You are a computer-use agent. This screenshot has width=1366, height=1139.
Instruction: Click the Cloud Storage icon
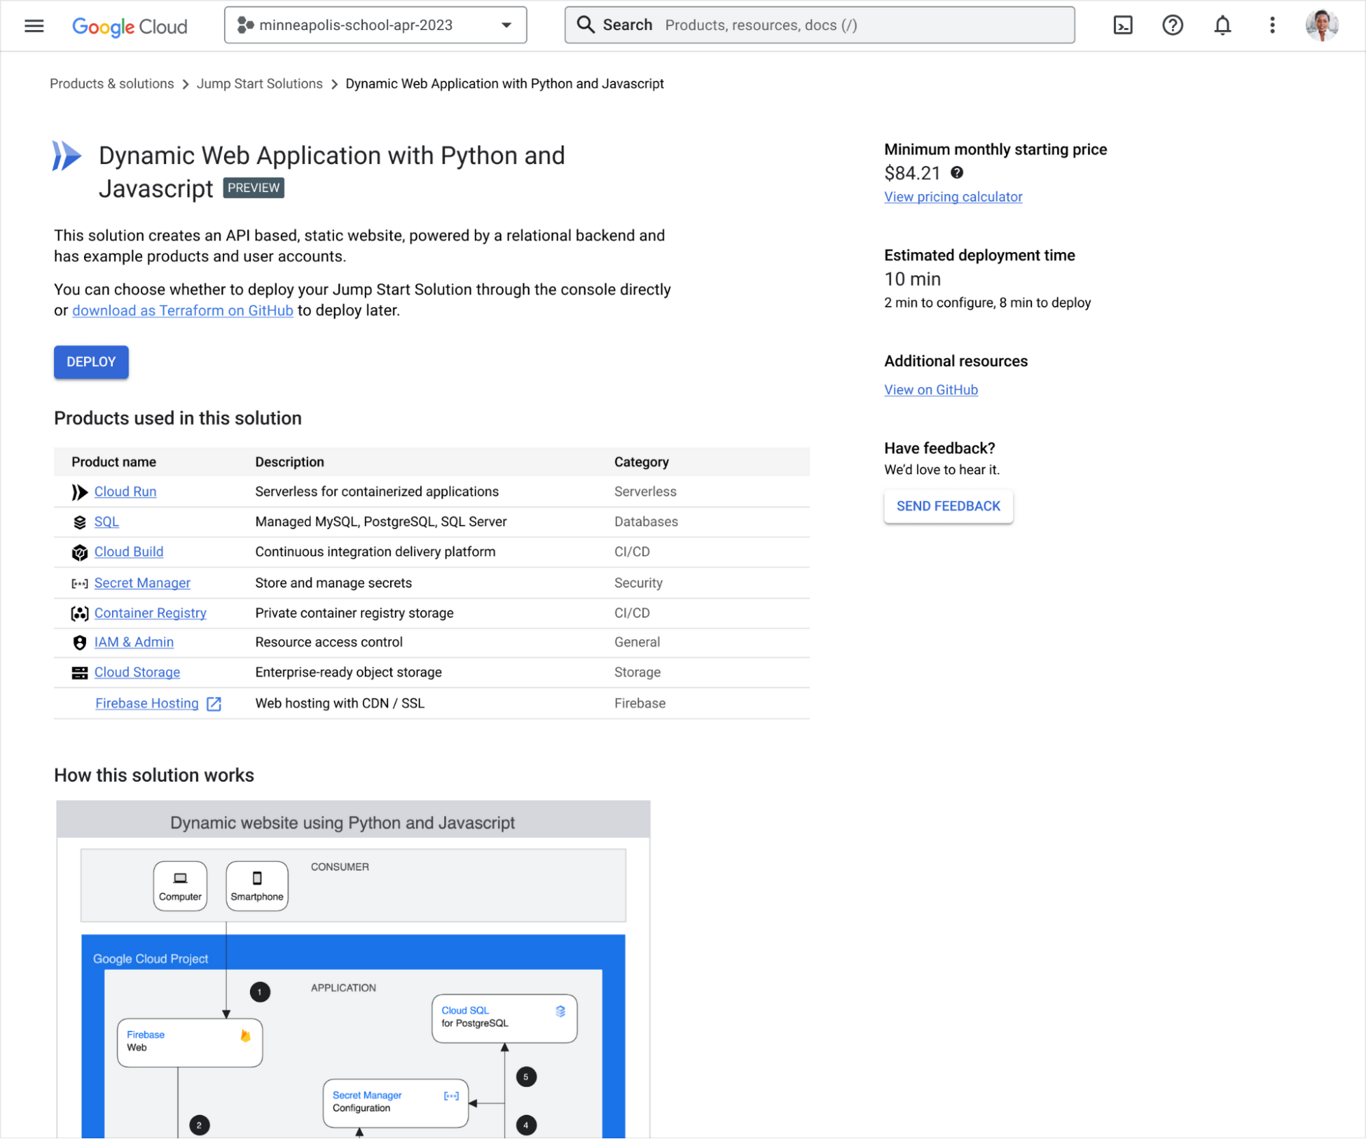[x=79, y=673]
